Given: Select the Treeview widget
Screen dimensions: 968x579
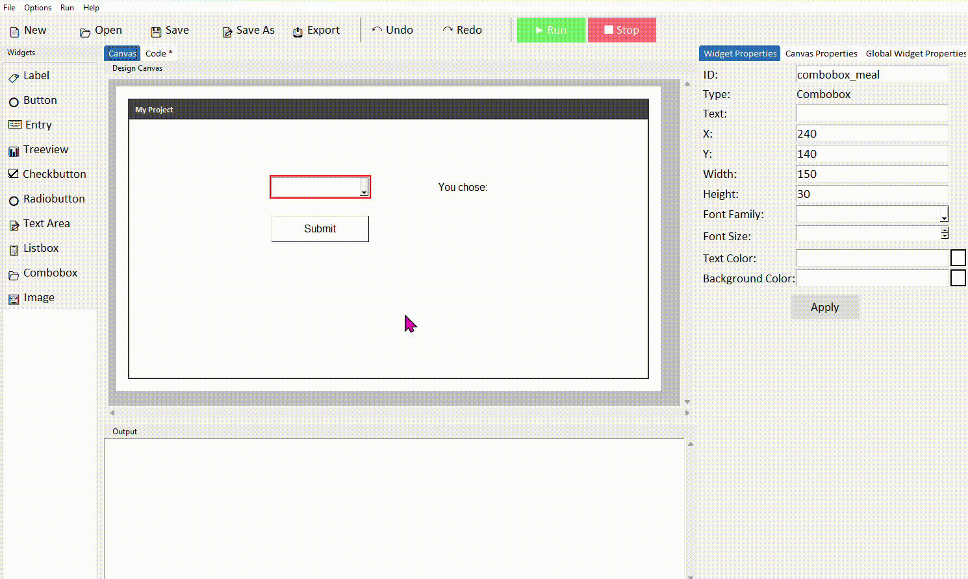Looking at the screenshot, I should 46,149.
